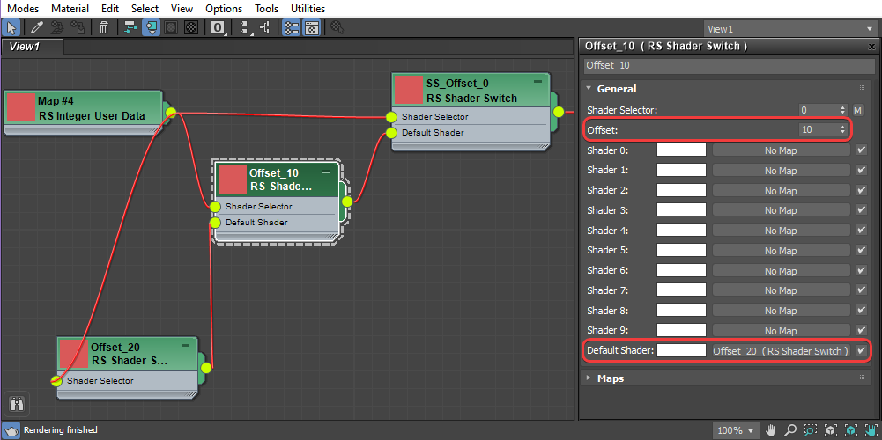The width and height of the screenshot is (882, 440).
Task: Toggle the Move Children icon
Action: coord(130,27)
